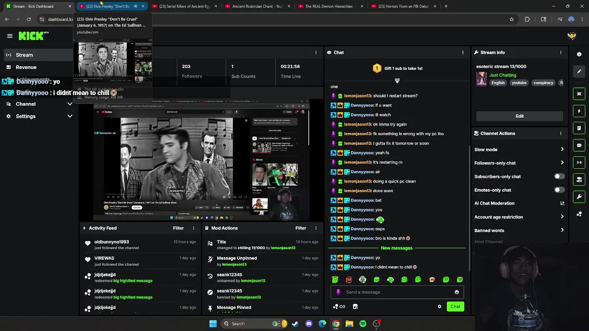This screenshot has height=331, width=589.
Task: Toggle the lightning bolt activity widget icon
Action: tap(579, 111)
